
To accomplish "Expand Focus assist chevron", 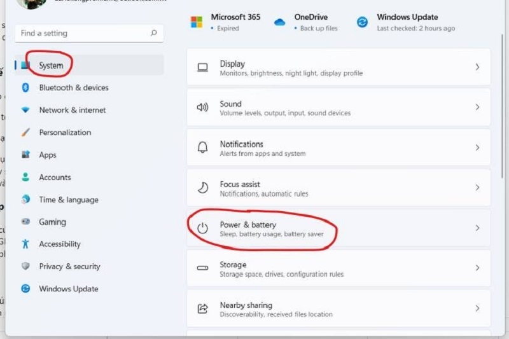I will [x=477, y=188].
